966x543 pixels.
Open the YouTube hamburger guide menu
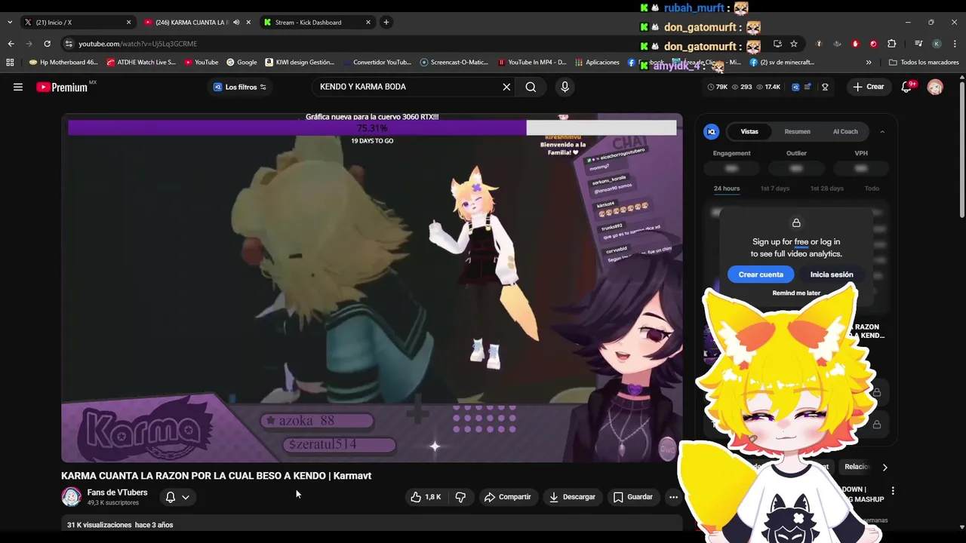click(18, 87)
